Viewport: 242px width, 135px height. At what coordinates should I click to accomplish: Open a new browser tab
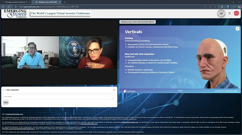pyautogui.click(x=64, y=2)
